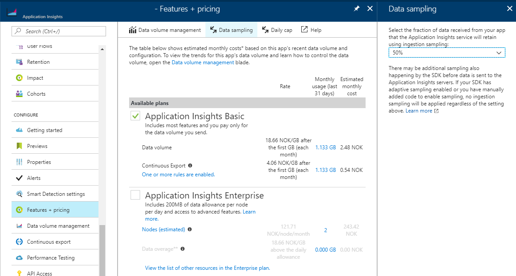516x276 pixels.
Task: Click the '0.54 NOK' estimated monthly cost
Action: click(x=351, y=170)
